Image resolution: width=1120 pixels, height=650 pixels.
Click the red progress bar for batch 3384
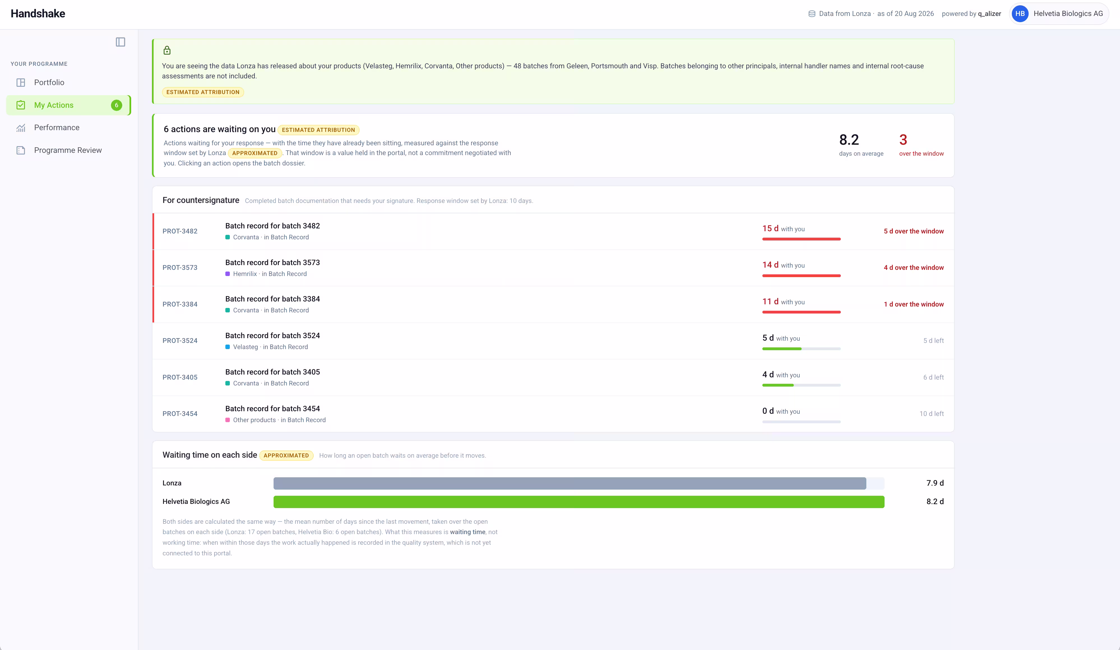(x=801, y=312)
